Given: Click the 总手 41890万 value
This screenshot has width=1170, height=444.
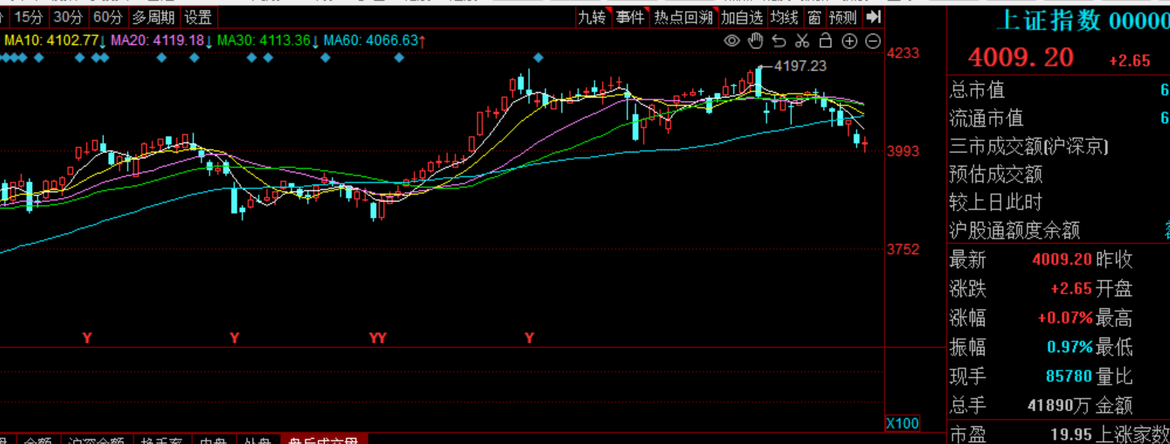Looking at the screenshot, I should pos(1060,405).
